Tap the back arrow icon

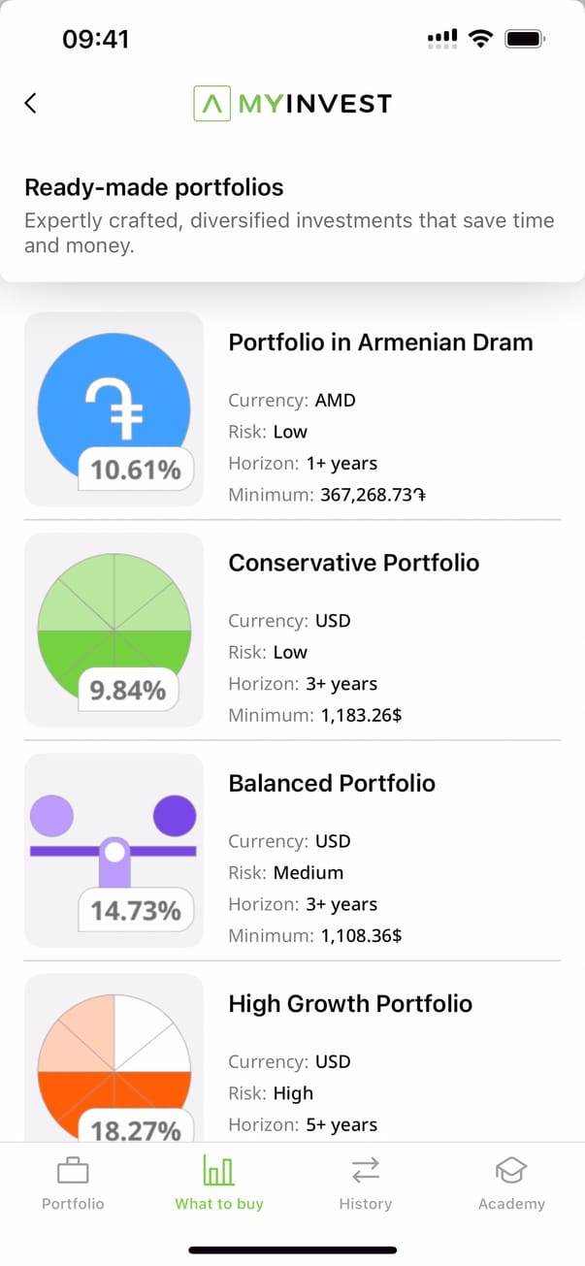click(31, 103)
